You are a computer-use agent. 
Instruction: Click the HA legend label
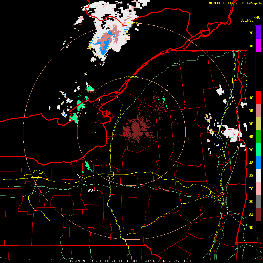pos(251,98)
